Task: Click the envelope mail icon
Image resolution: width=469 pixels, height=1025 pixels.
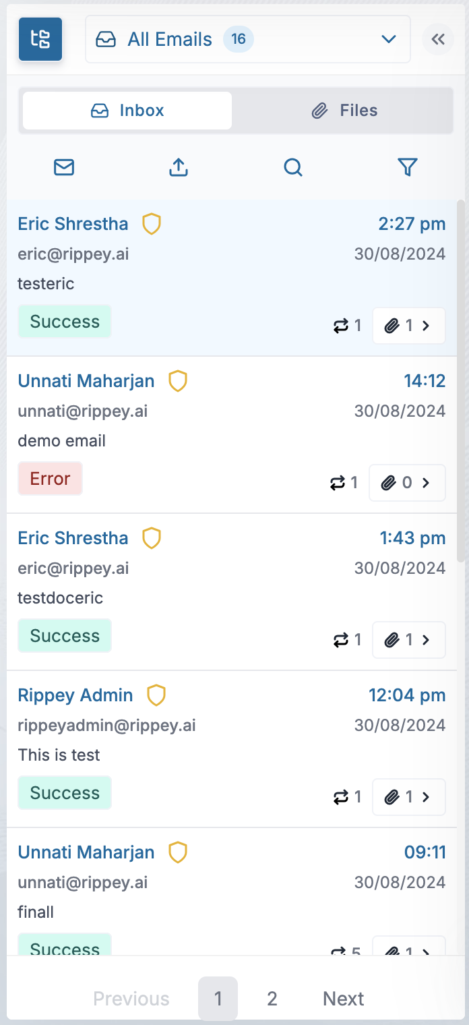Action: [x=64, y=167]
